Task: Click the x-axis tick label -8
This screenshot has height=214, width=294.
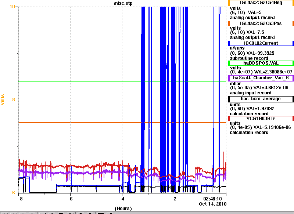Action: (20, 199)
